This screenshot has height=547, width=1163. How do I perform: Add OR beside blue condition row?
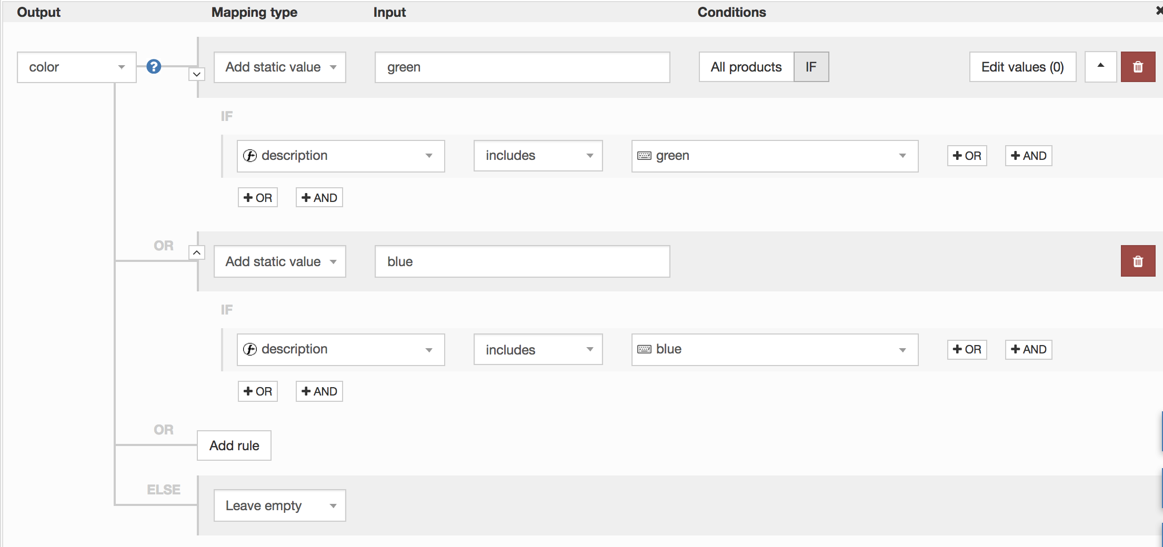click(x=967, y=349)
